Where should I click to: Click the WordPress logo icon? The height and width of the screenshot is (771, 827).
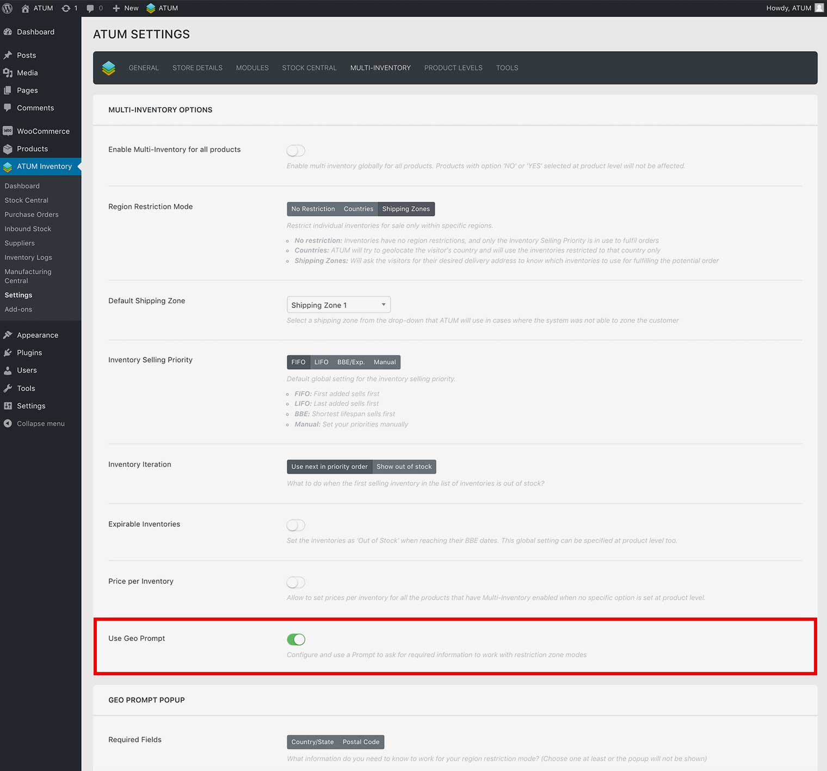pyautogui.click(x=8, y=8)
